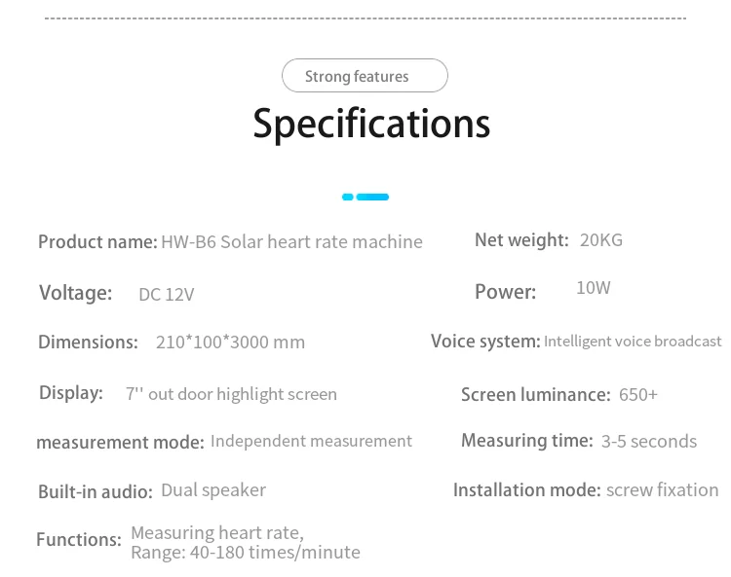Click the Screen luminance label
Image resolution: width=731 pixels, height=577 pixels.
coord(535,394)
